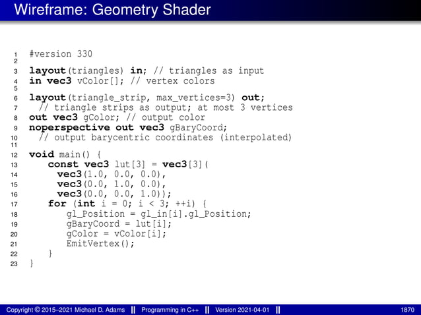Click line number 23 in the gutter
Image resolution: width=421 pixels, height=315 pixels.
tap(14, 264)
